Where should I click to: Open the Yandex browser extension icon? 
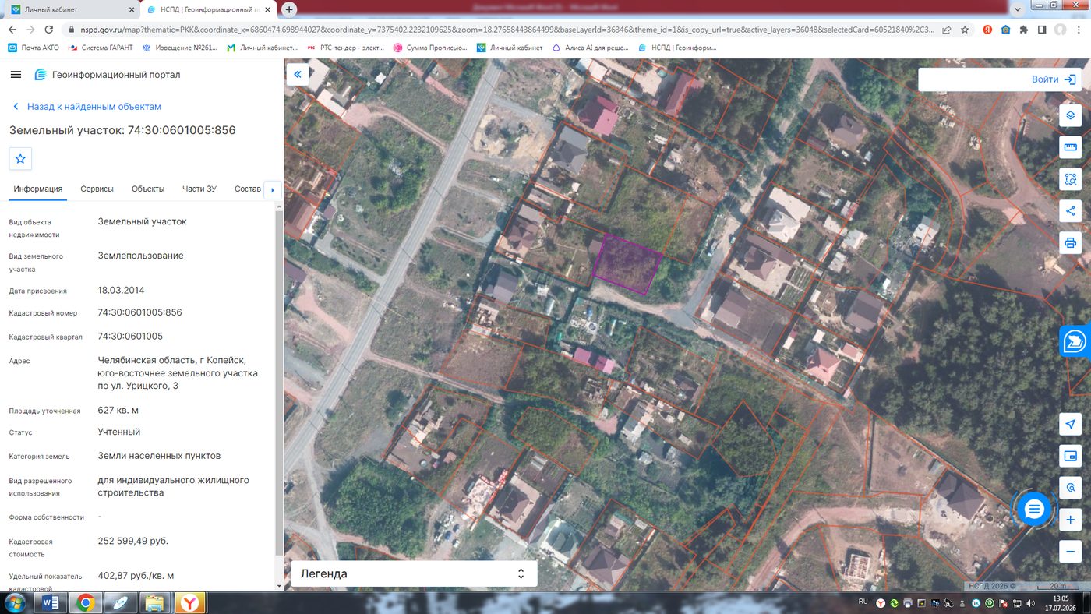[x=987, y=30]
